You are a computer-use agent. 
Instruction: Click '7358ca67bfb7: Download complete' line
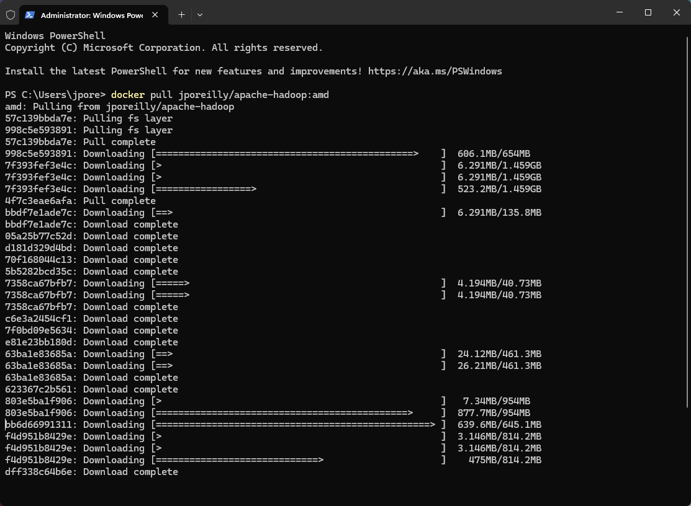pos(91,307)
